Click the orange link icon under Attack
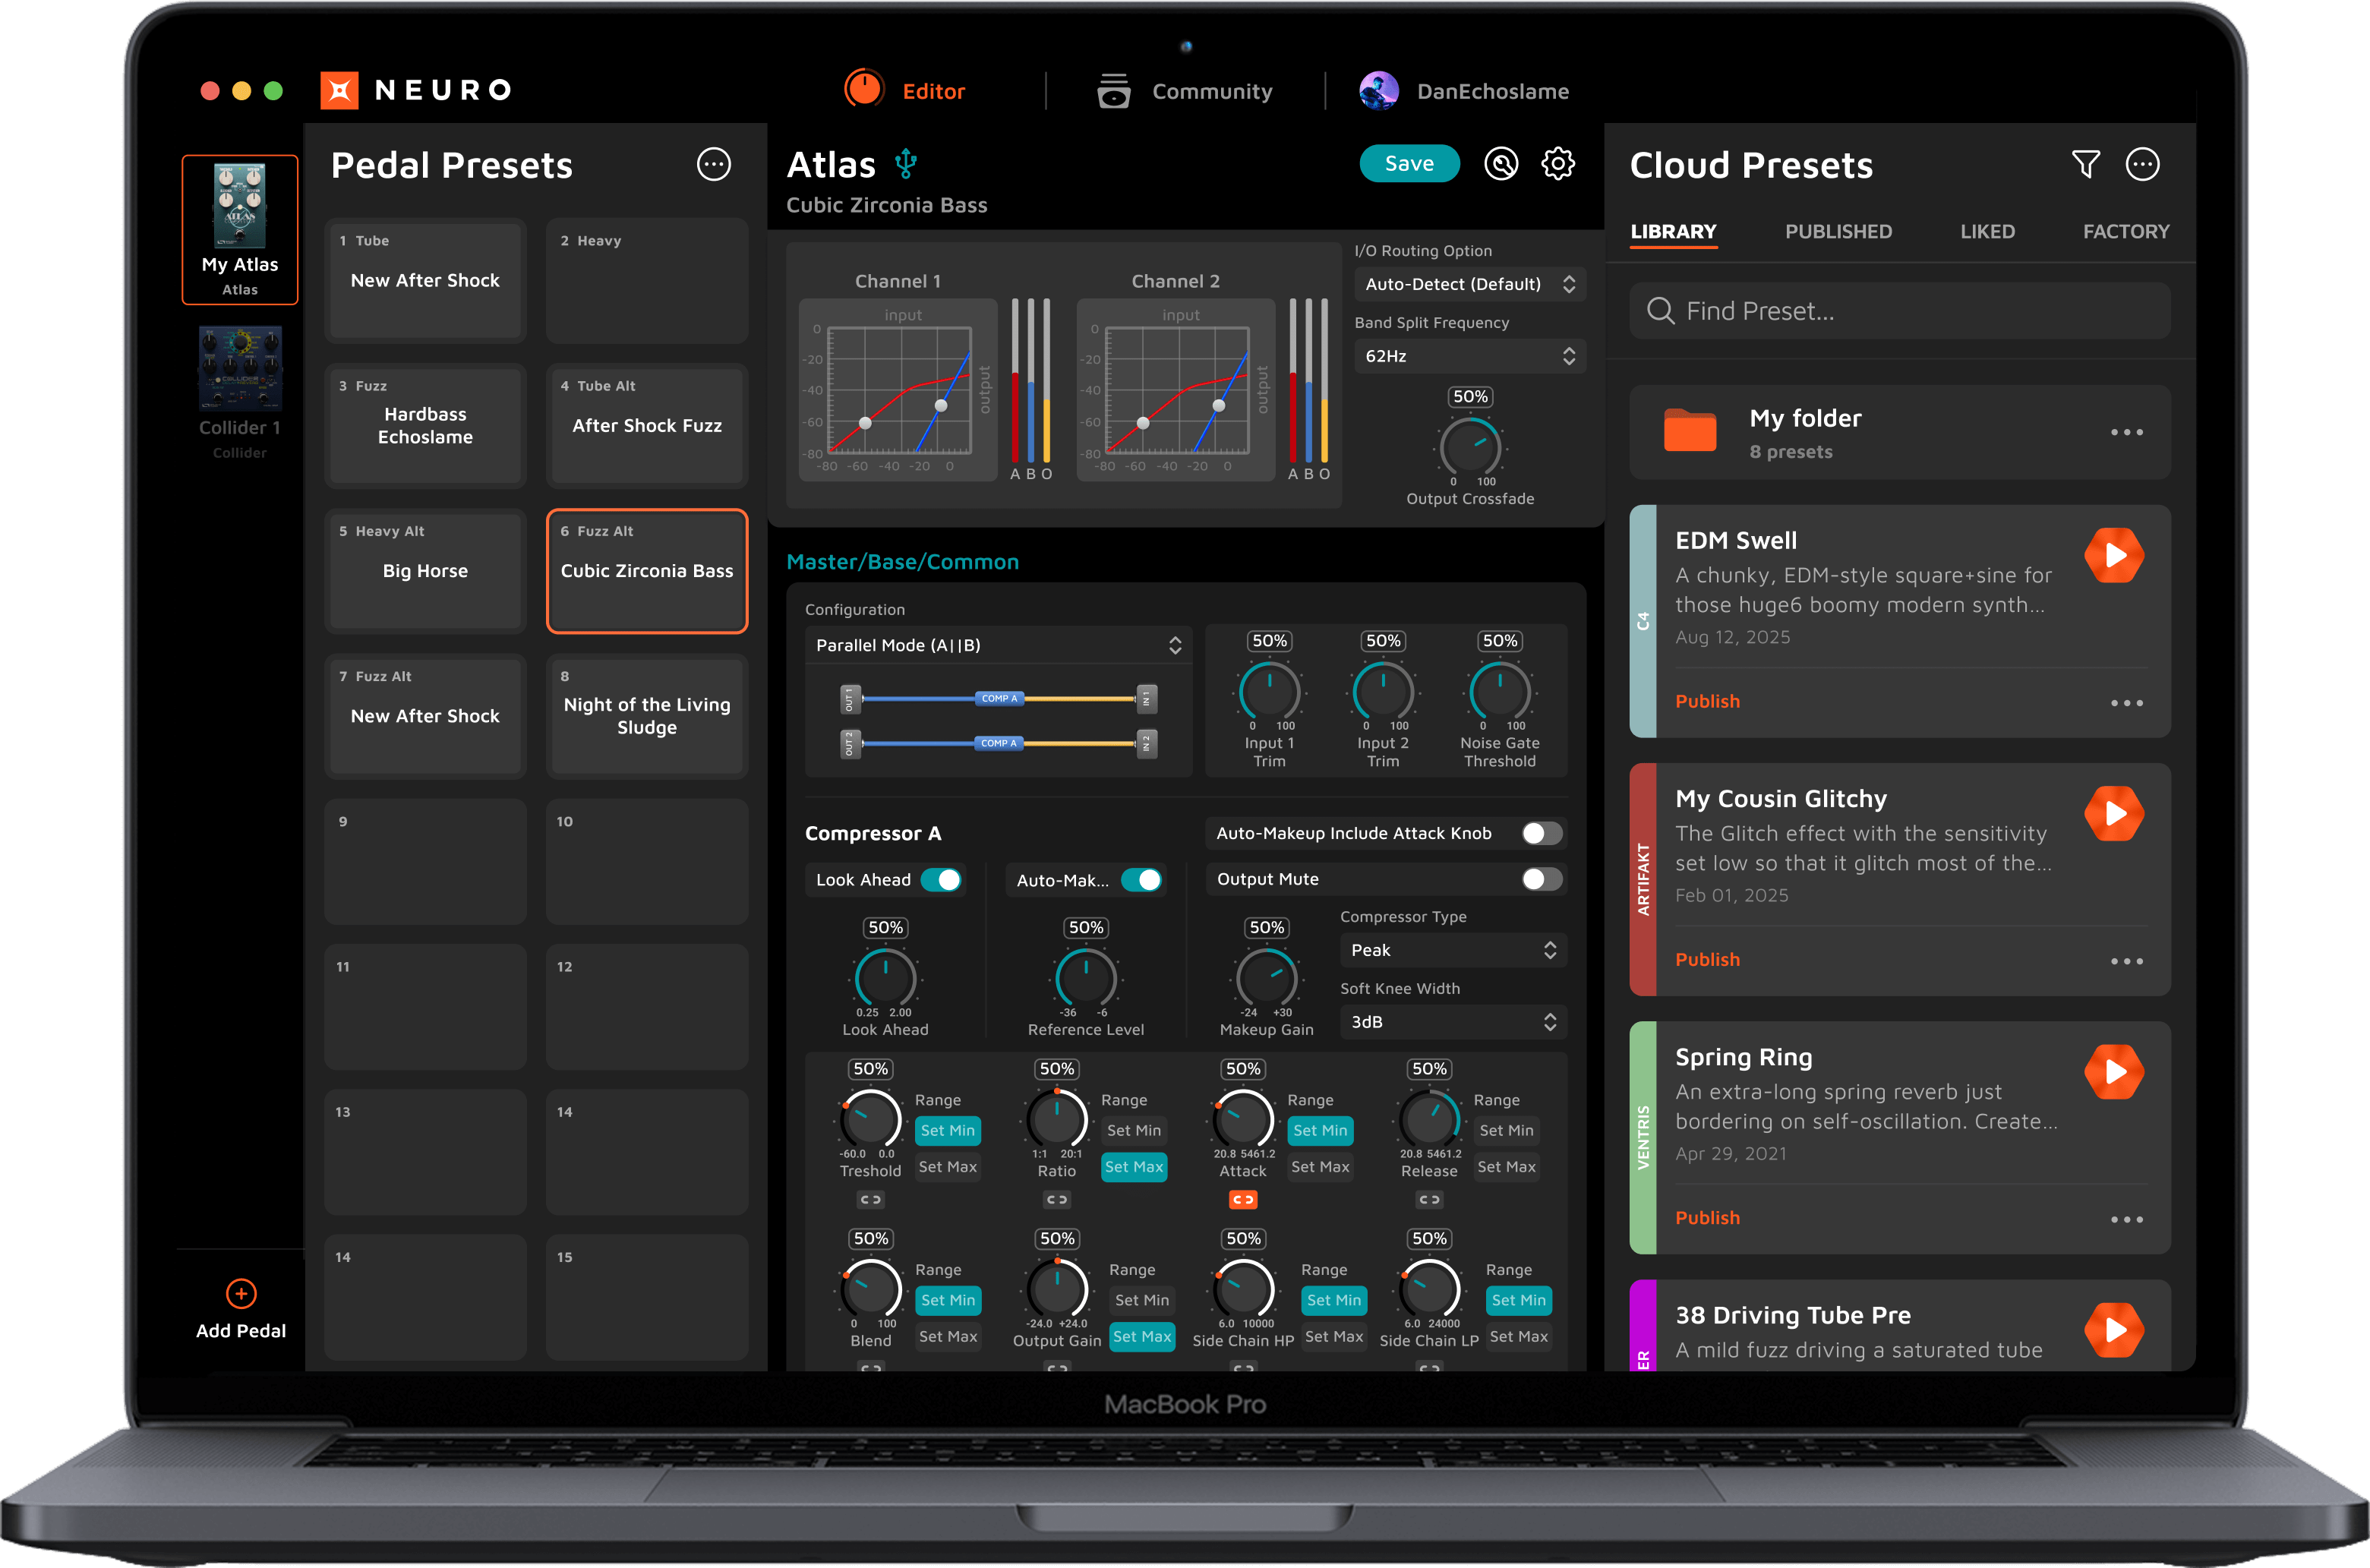 [x=1243, y=1199]
